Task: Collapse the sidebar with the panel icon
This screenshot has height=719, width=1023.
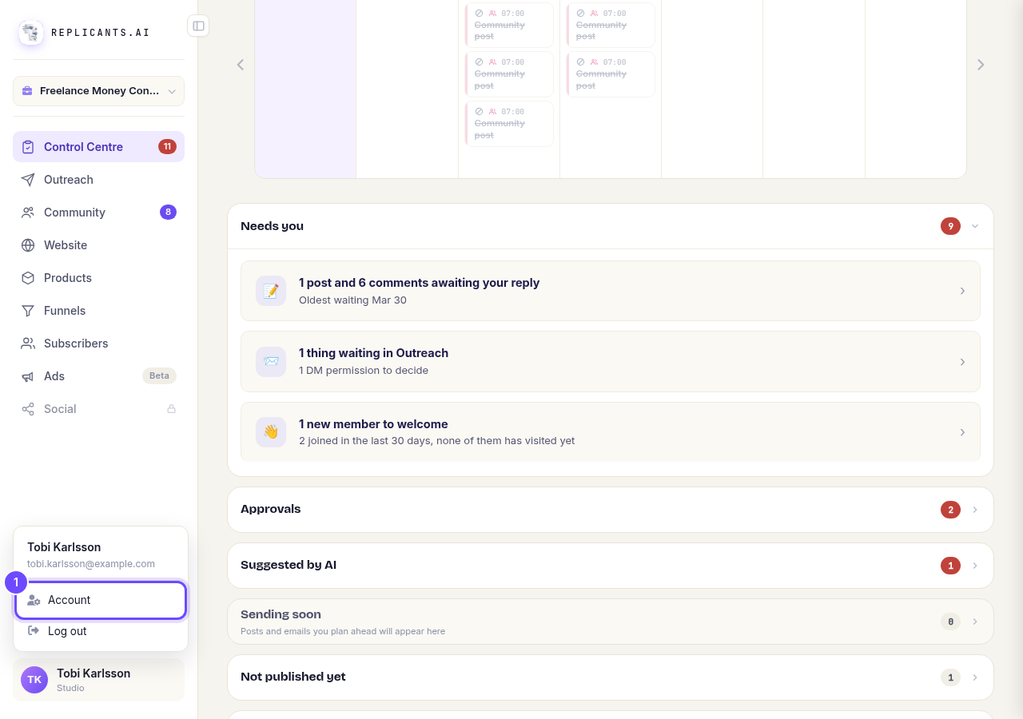Action: point(198,26)
